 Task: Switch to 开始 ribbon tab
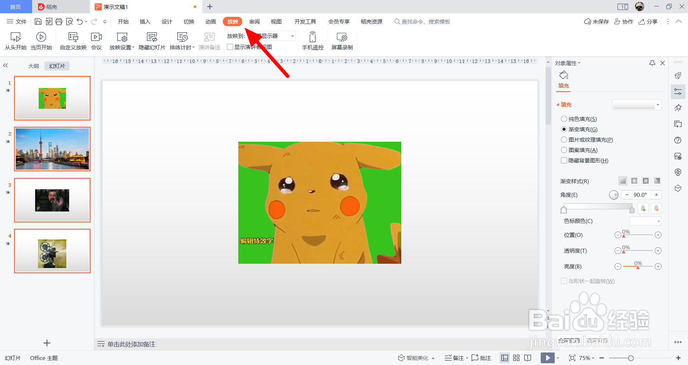pos(123,21)
